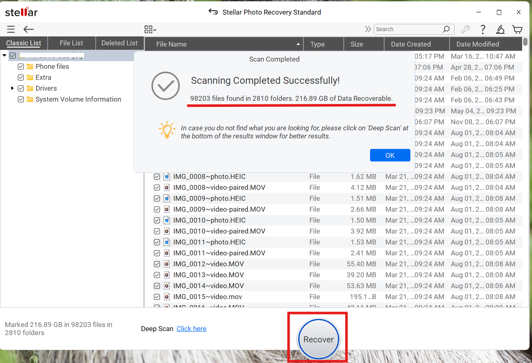Uncheck Phone files folder checkbox
The width and height of the screenshot is (532, 363).
(21, 66)
